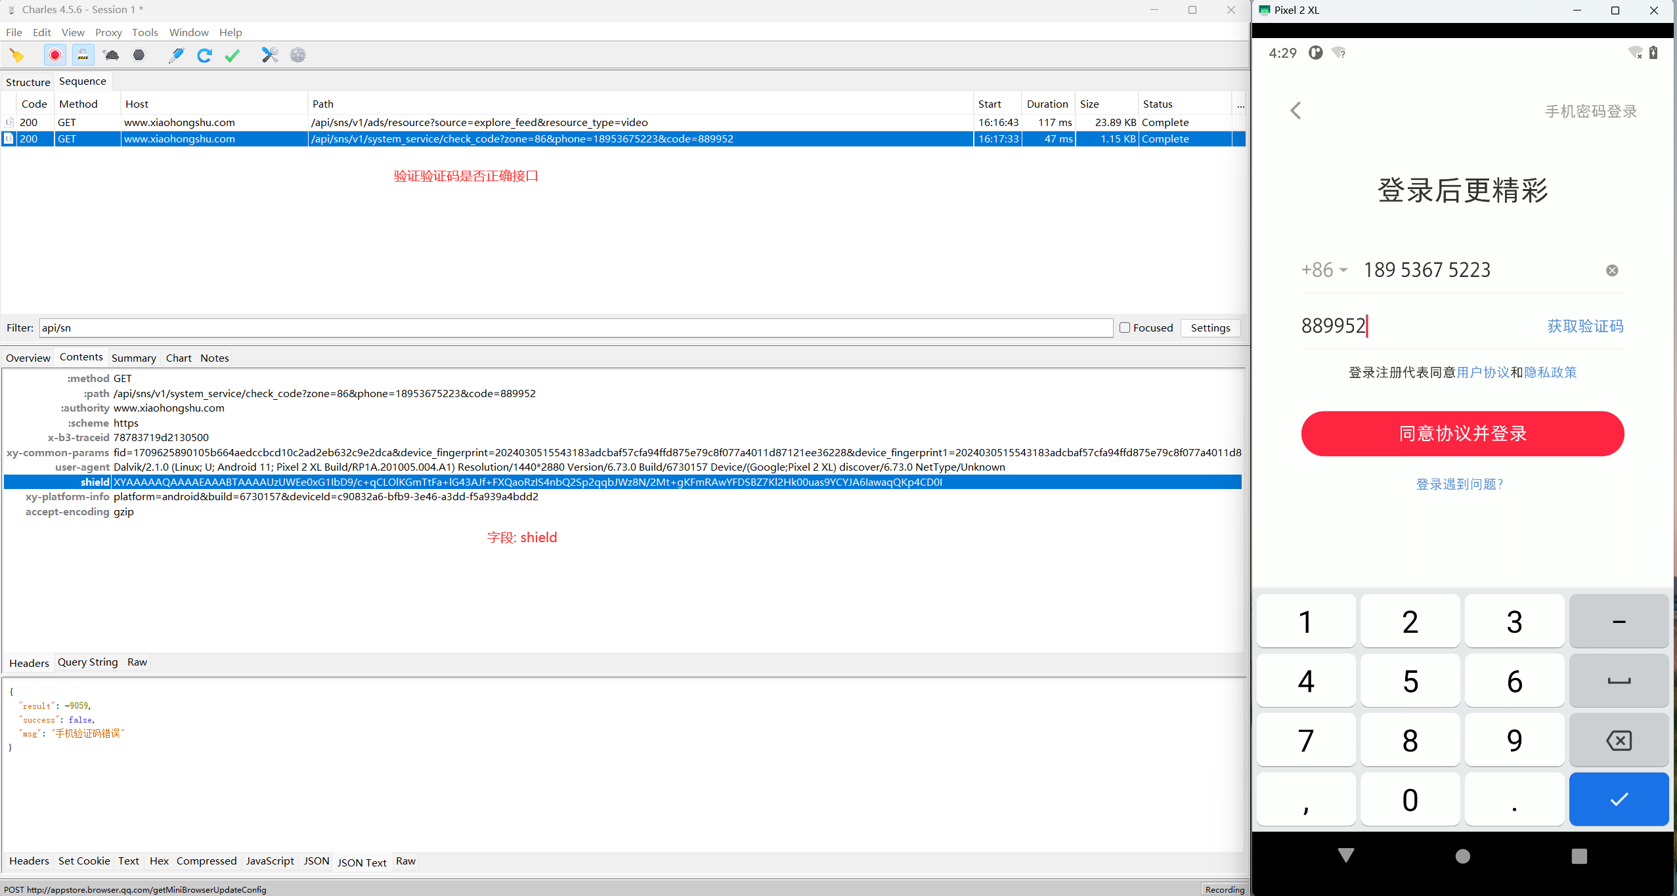Switch to the Summary tab
Screen dimensions: 1677x896
click(134, 358)
